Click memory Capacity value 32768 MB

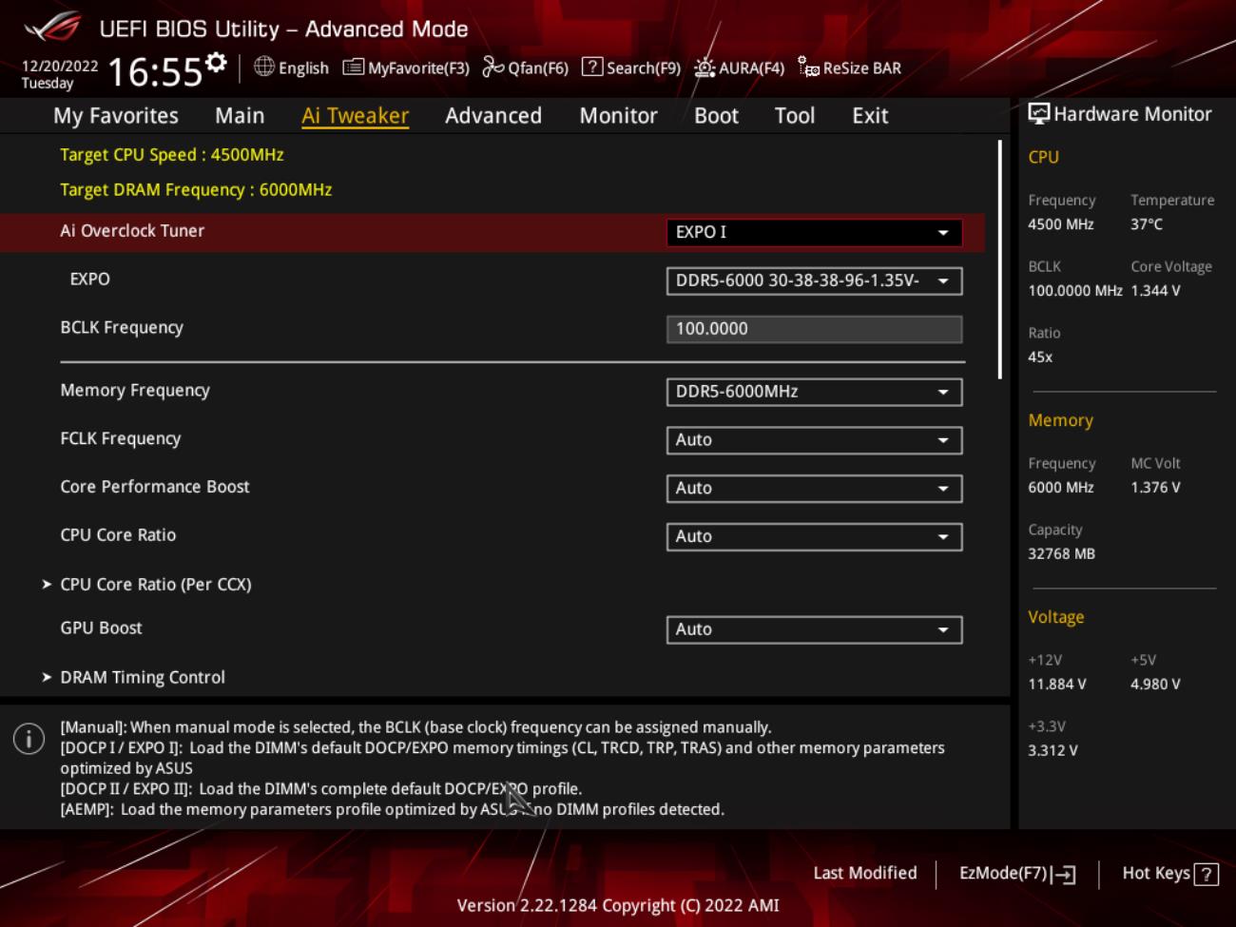click(1061, 554)
